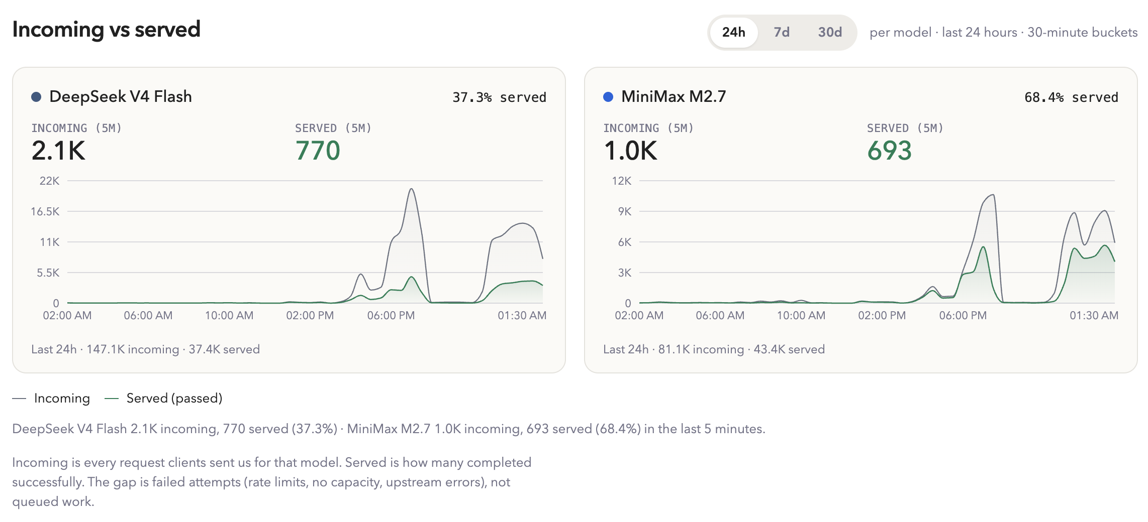Click the Served (passed) legend marker
Screen dimensions: 1148x522
[111, 399]
